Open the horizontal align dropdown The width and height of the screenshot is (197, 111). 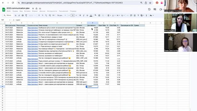(109, 15)
